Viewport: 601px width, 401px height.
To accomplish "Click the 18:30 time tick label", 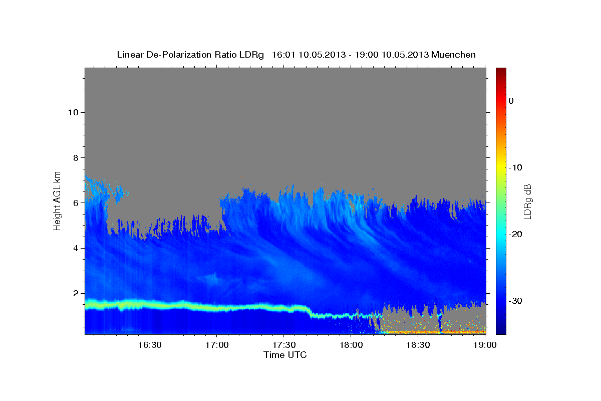I will [418, 345].
